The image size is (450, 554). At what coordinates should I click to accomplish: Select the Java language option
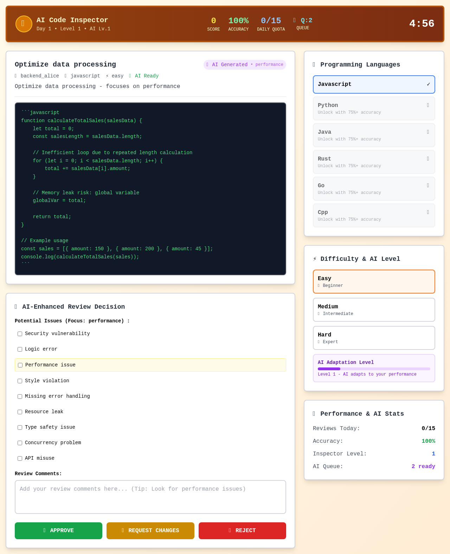(374, 135)
